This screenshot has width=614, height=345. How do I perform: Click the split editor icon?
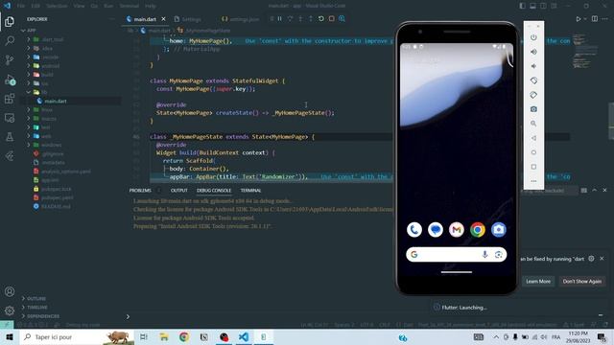(x=595, y=19)
